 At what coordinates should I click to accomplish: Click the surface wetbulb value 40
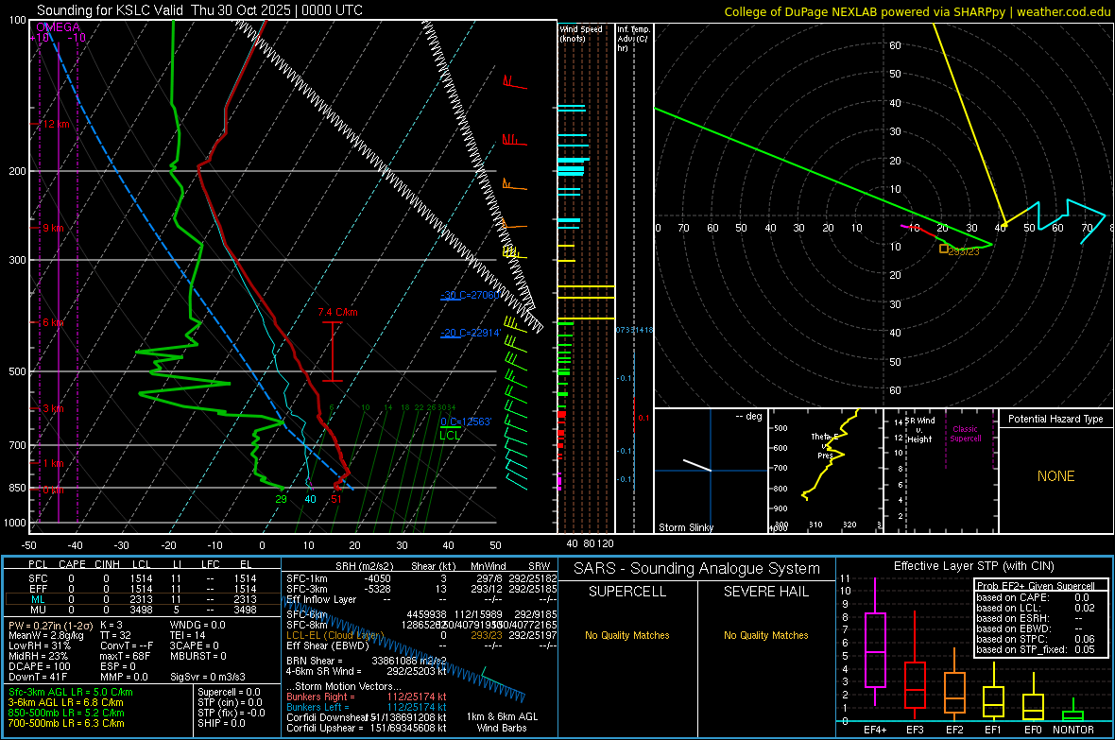click(x=310, y=499)
